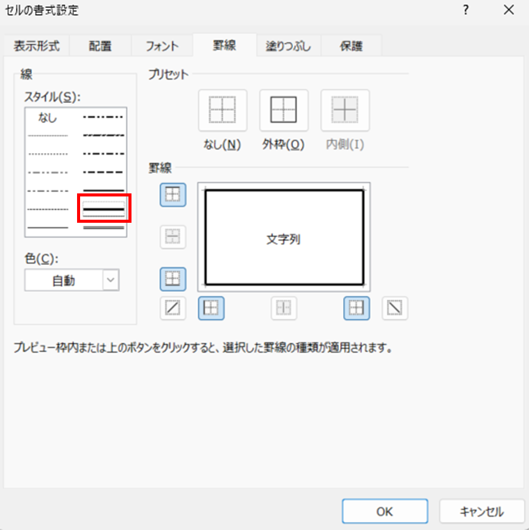The height and width of the screenshot is (530, 529).
Task: Toggle the top border button
Action: coord(173,195)
